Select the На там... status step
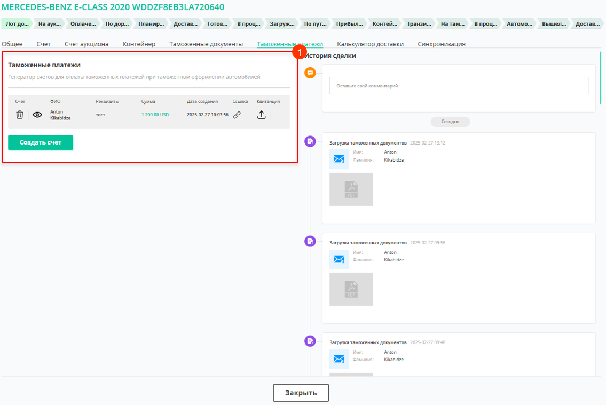The image size is (606, 407). pos(453,24)
